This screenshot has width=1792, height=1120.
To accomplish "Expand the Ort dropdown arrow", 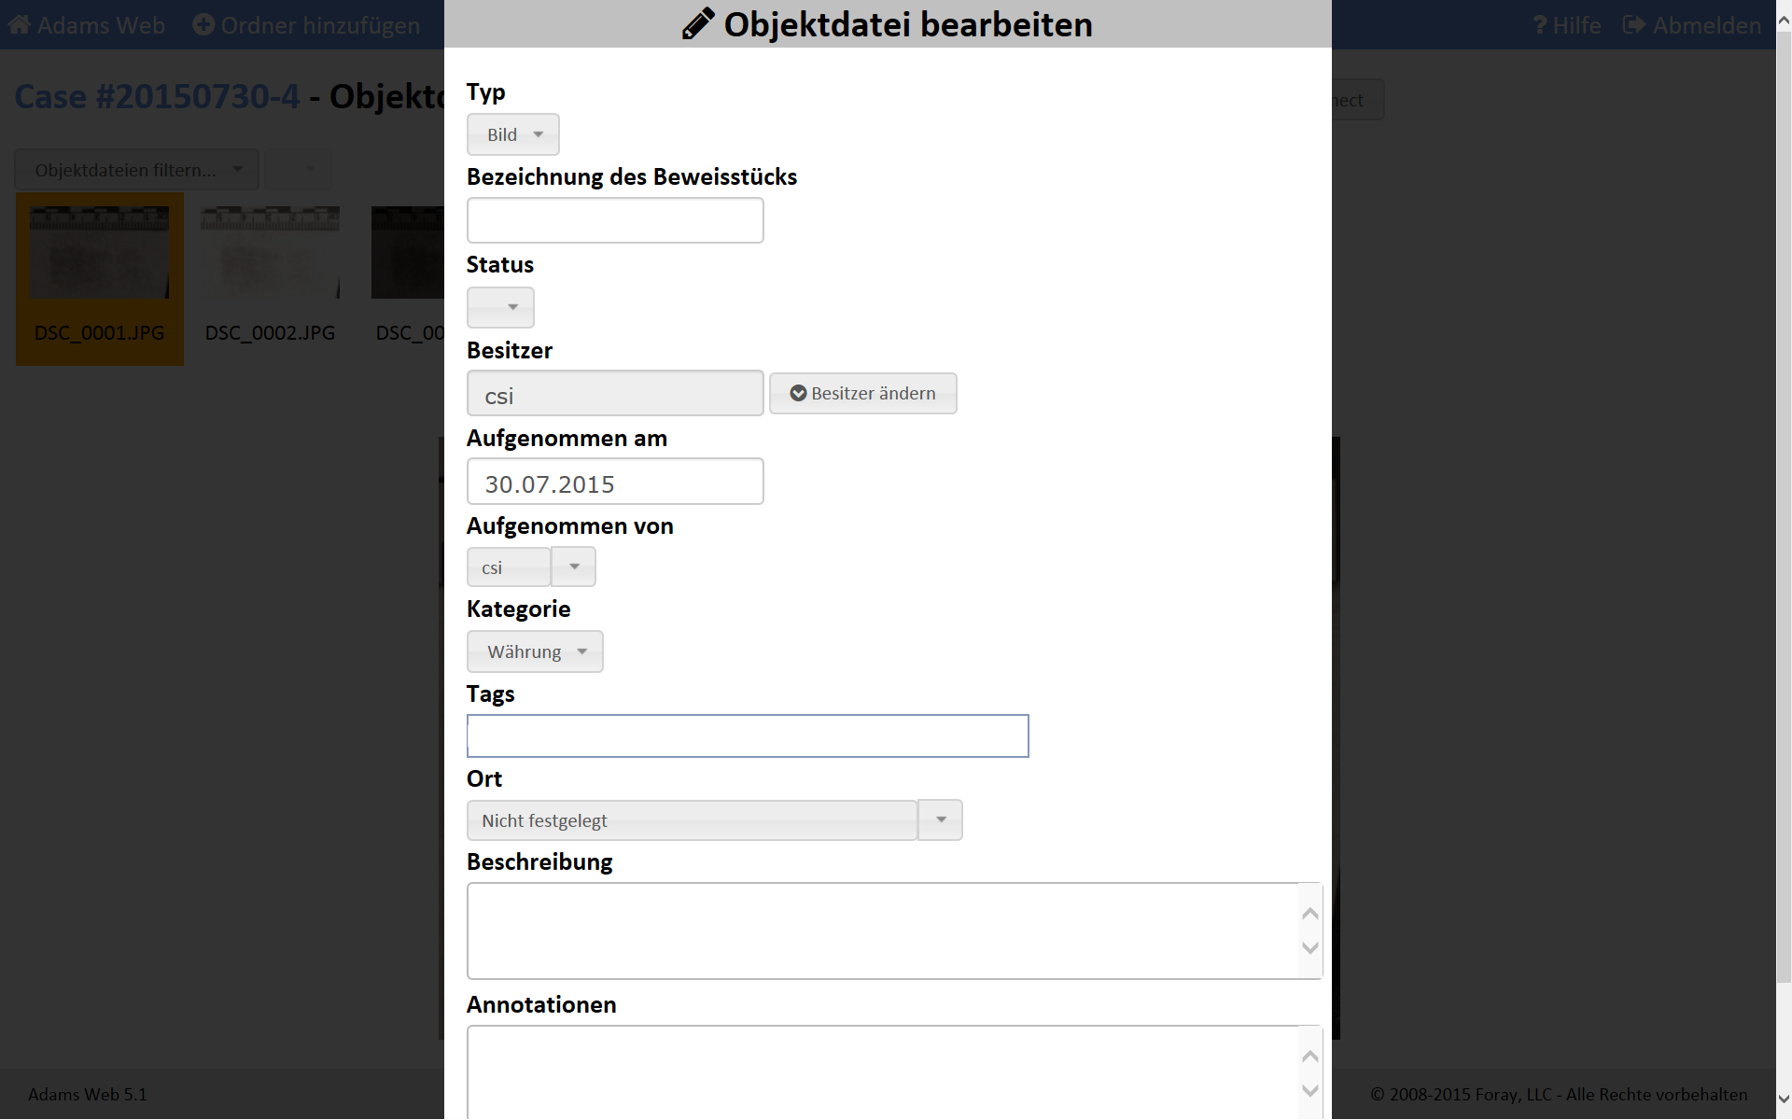I will coord(941,819).
